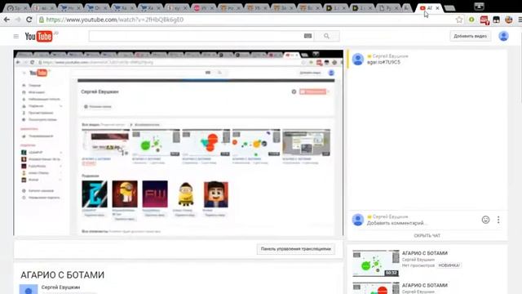Open a new browser tab
This screenshot has width=522, height=294.
click(x=449, y=8)
